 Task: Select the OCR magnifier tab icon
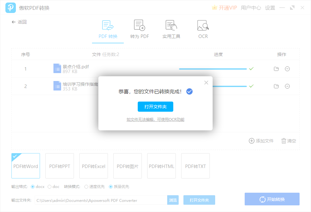point(202,25)
